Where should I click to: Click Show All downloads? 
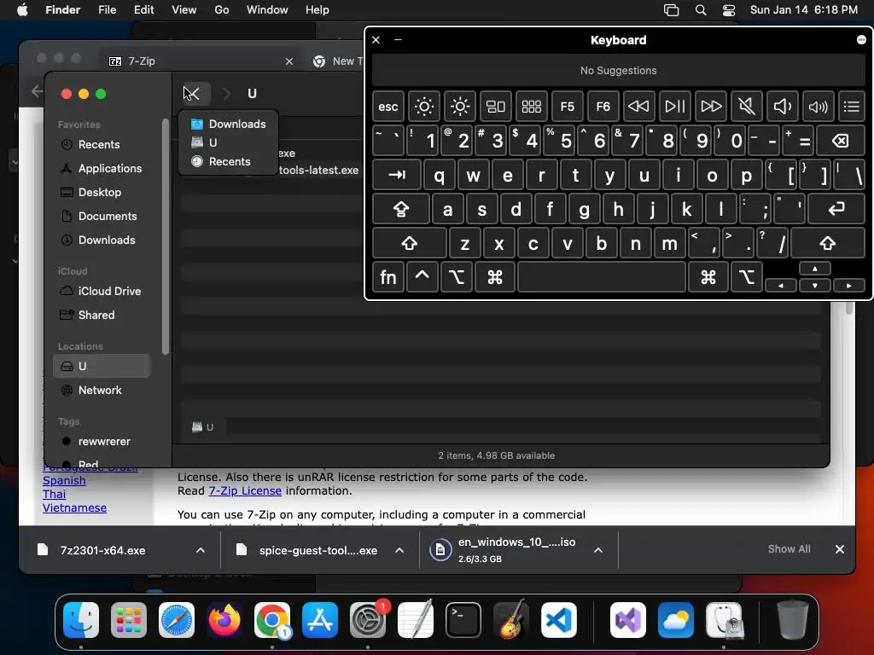789,549
